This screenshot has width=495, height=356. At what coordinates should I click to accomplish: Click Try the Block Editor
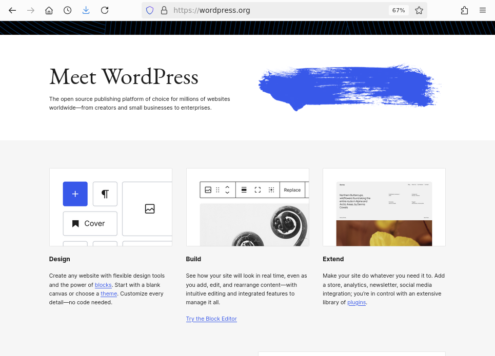[x=211, y=319]
